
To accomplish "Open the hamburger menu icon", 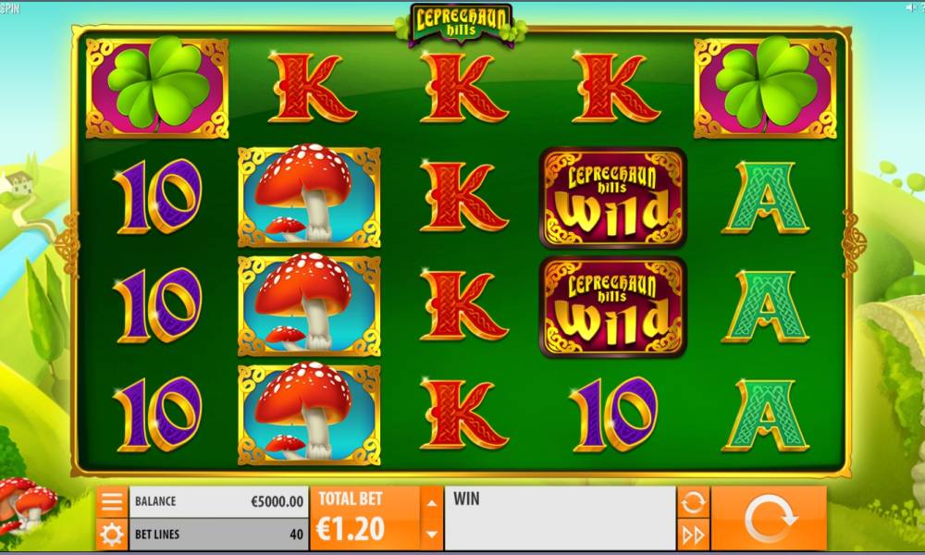I will click(112, 501).
